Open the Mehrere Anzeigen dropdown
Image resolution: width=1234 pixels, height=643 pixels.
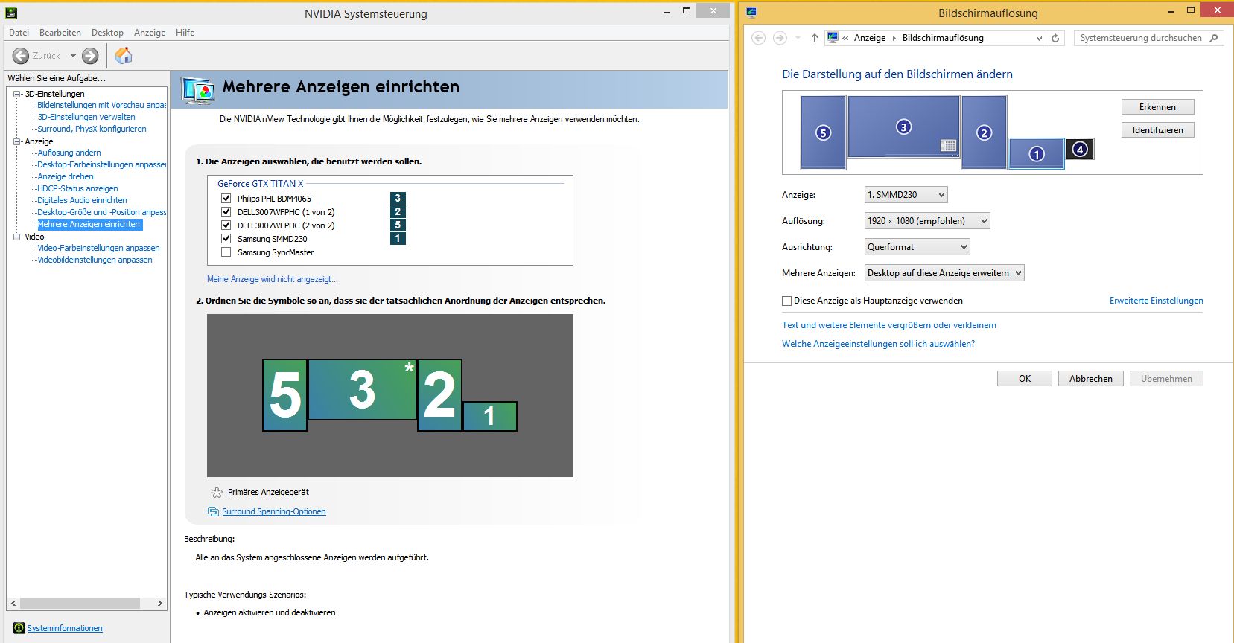(x=944, y=273)
